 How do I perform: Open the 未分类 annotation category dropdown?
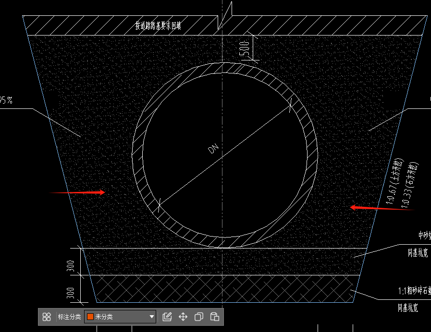(x=120, y=317)
